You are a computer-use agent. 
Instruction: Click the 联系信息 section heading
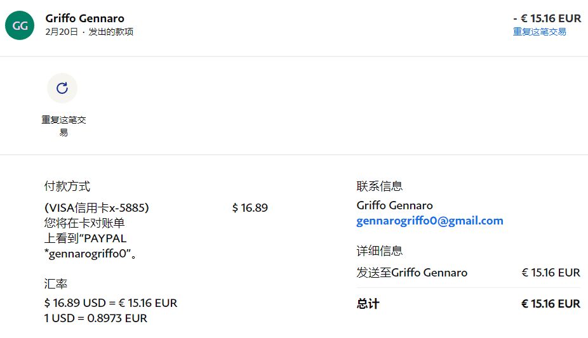(379, 186)
